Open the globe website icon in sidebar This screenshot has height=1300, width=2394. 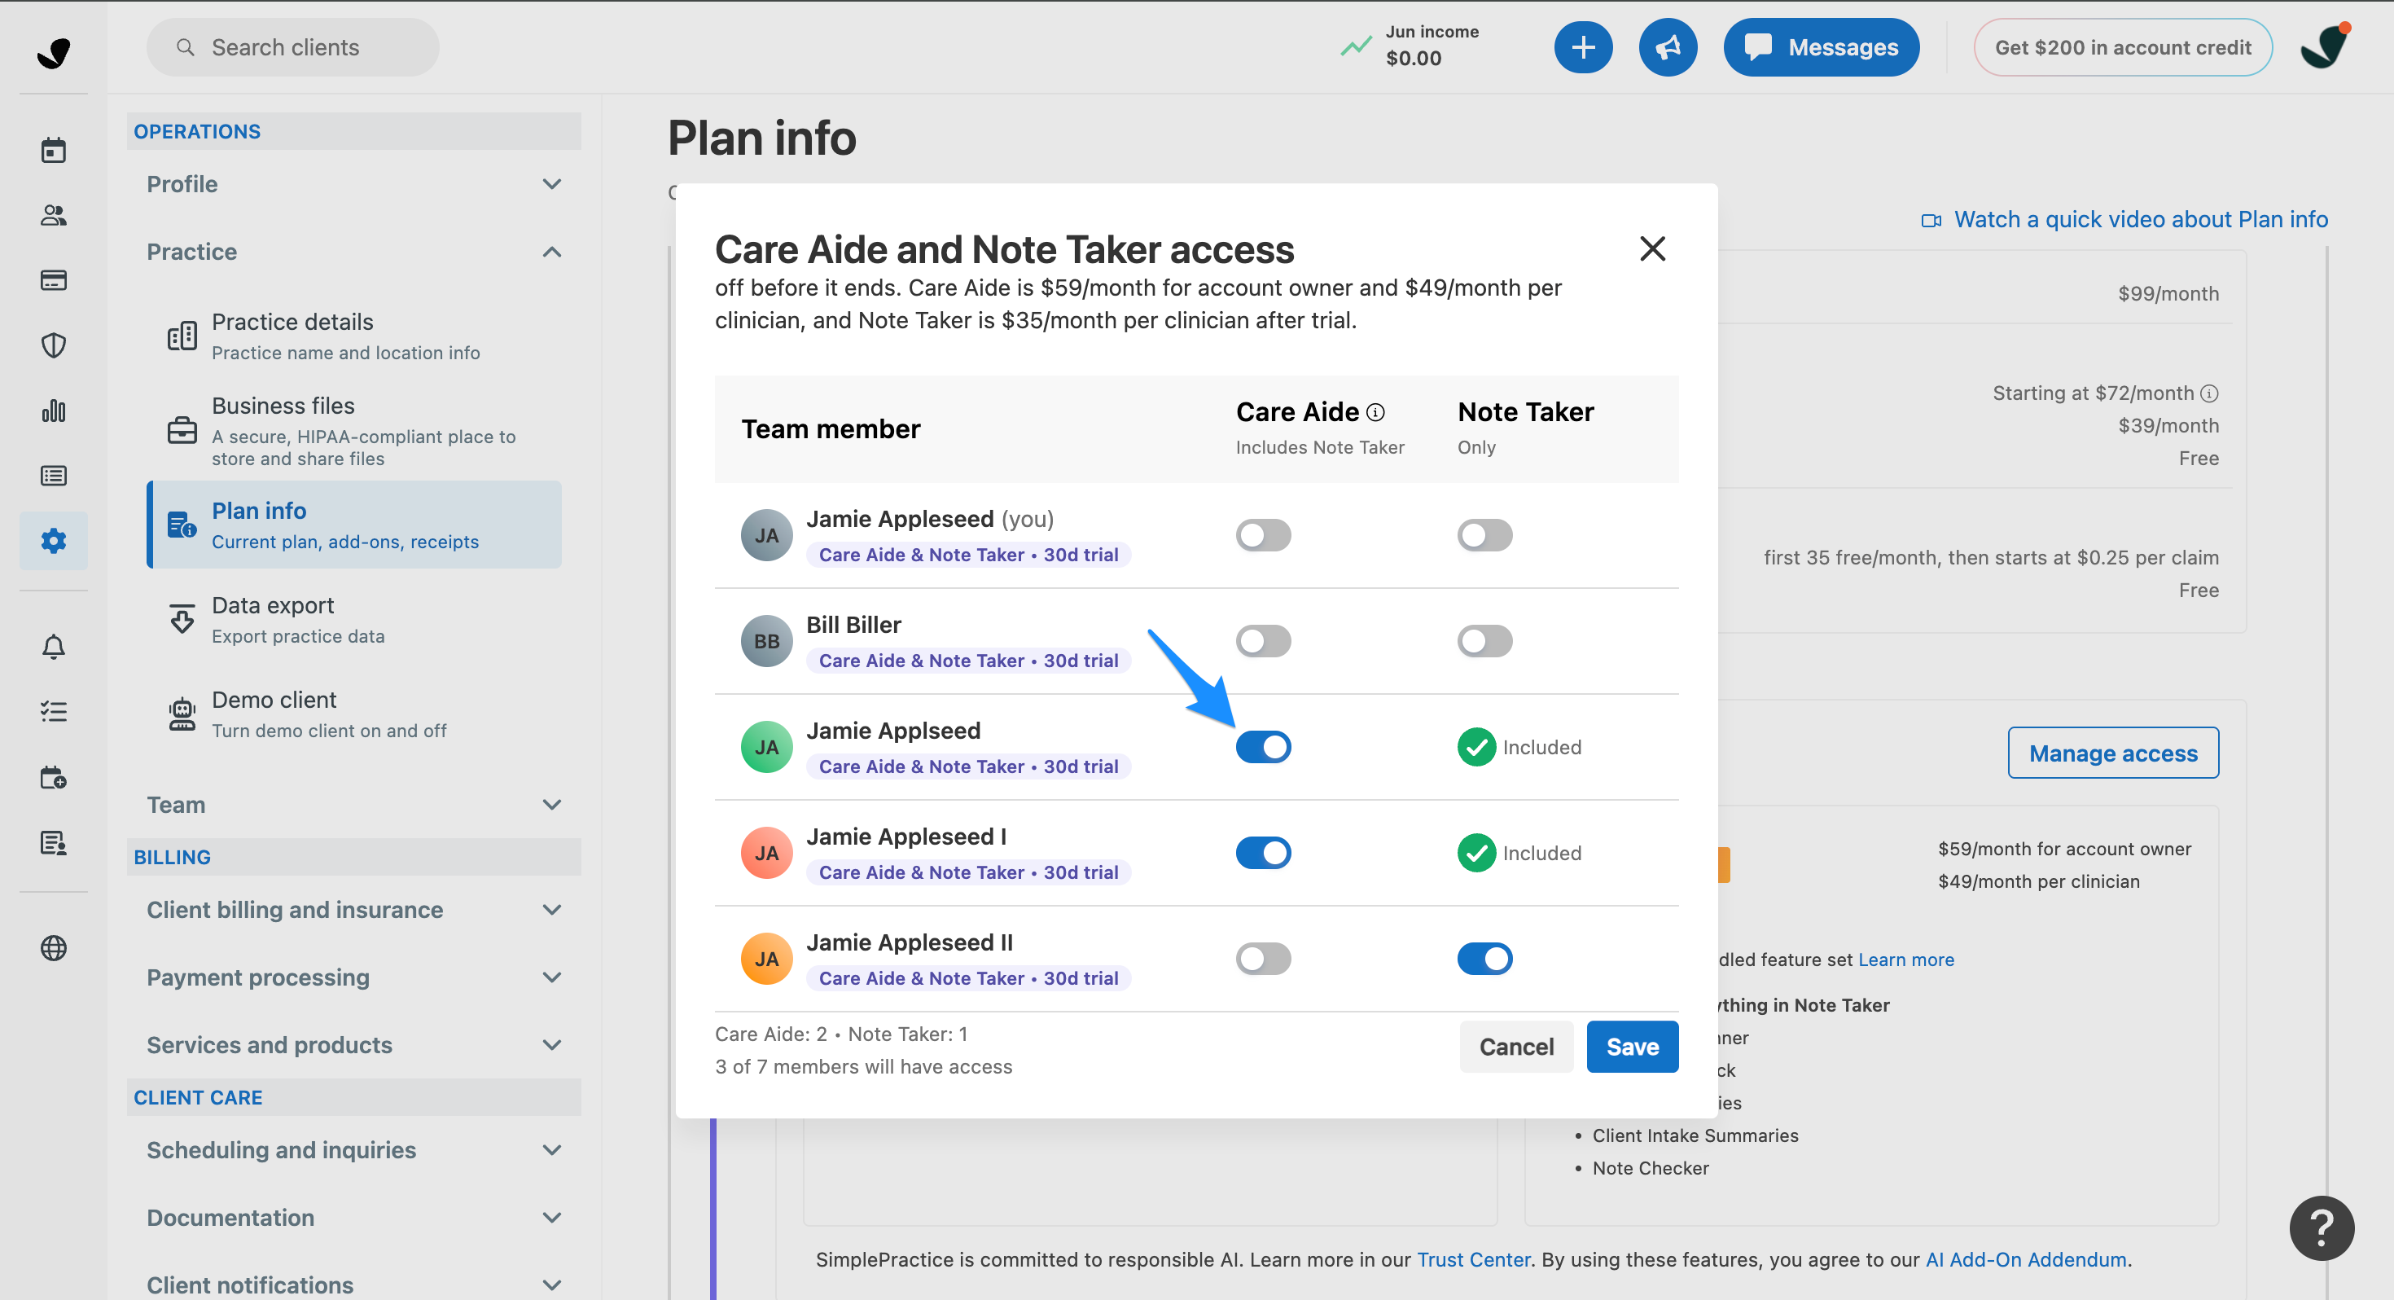[x=53, y=947]
